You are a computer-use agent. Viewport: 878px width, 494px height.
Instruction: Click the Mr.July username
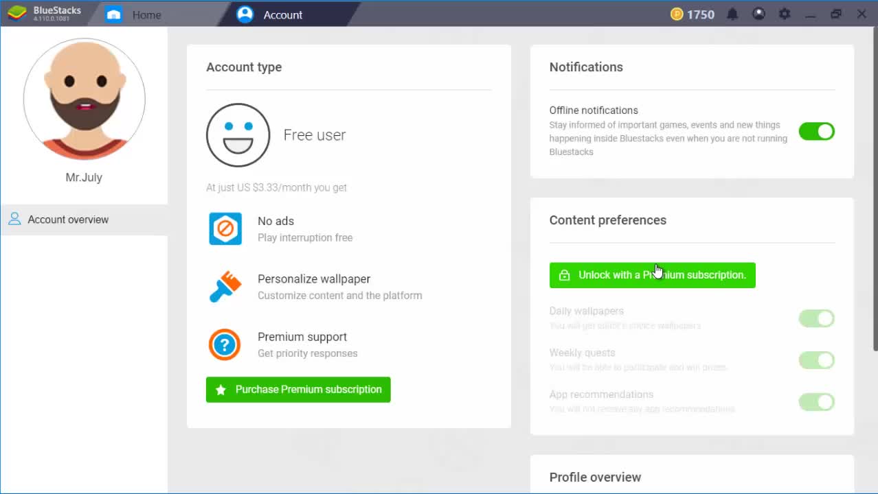pos(84,177)
